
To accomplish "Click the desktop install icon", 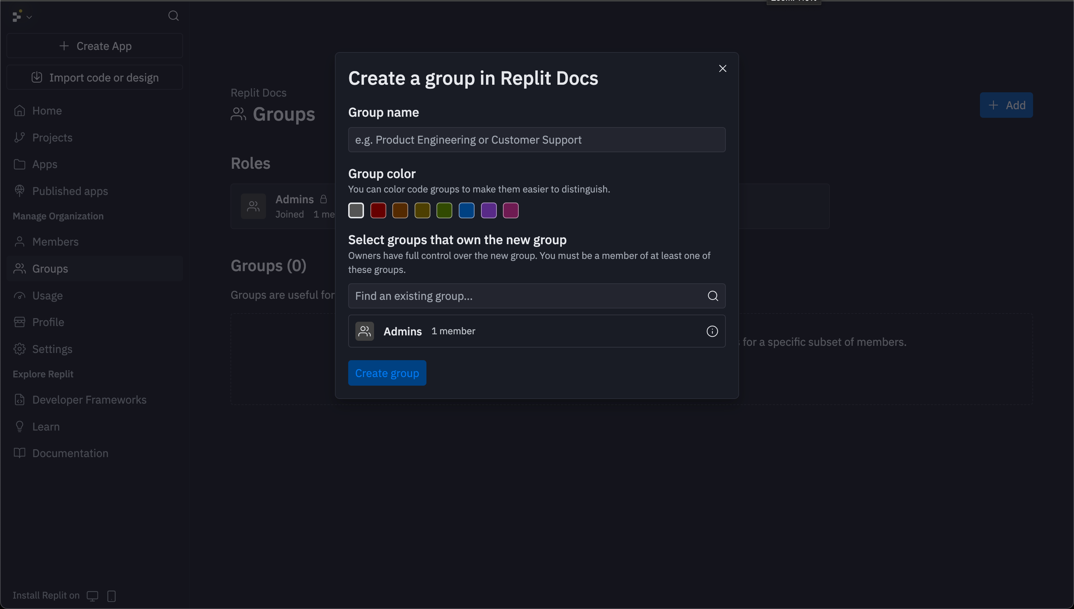I will click(x=92, y=596).
